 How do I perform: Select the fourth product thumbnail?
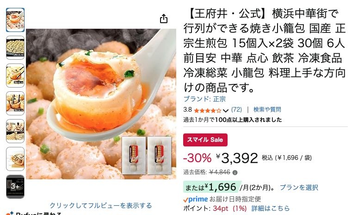pyautogui.click(x=15, y=103)
